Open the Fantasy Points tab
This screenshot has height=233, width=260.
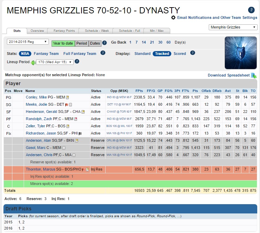click(x=64, y=31)
